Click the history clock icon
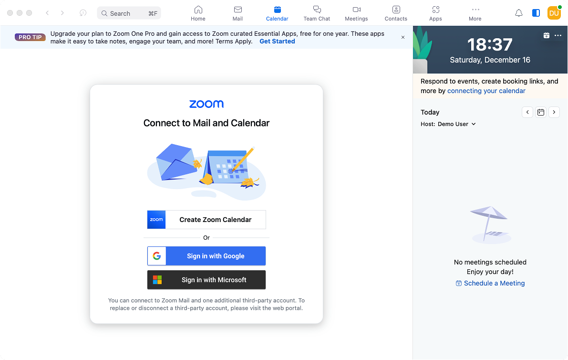Image resolution: width=568 pixels, height=360 pixels. coord(83,13)
